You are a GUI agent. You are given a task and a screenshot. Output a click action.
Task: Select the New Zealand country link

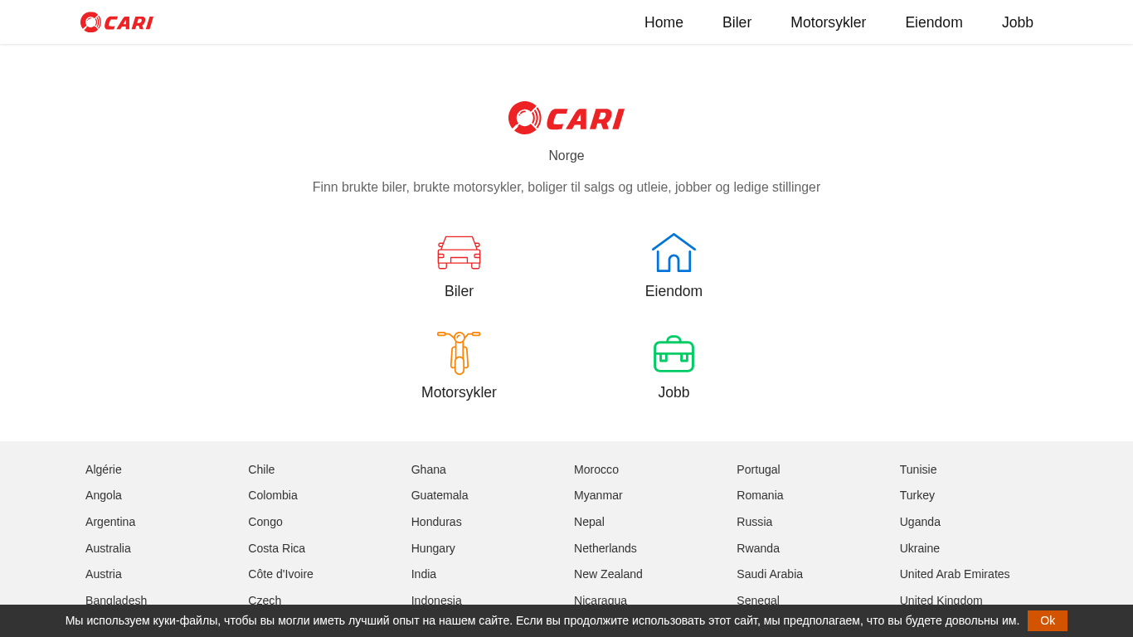[x=608, y=574]
